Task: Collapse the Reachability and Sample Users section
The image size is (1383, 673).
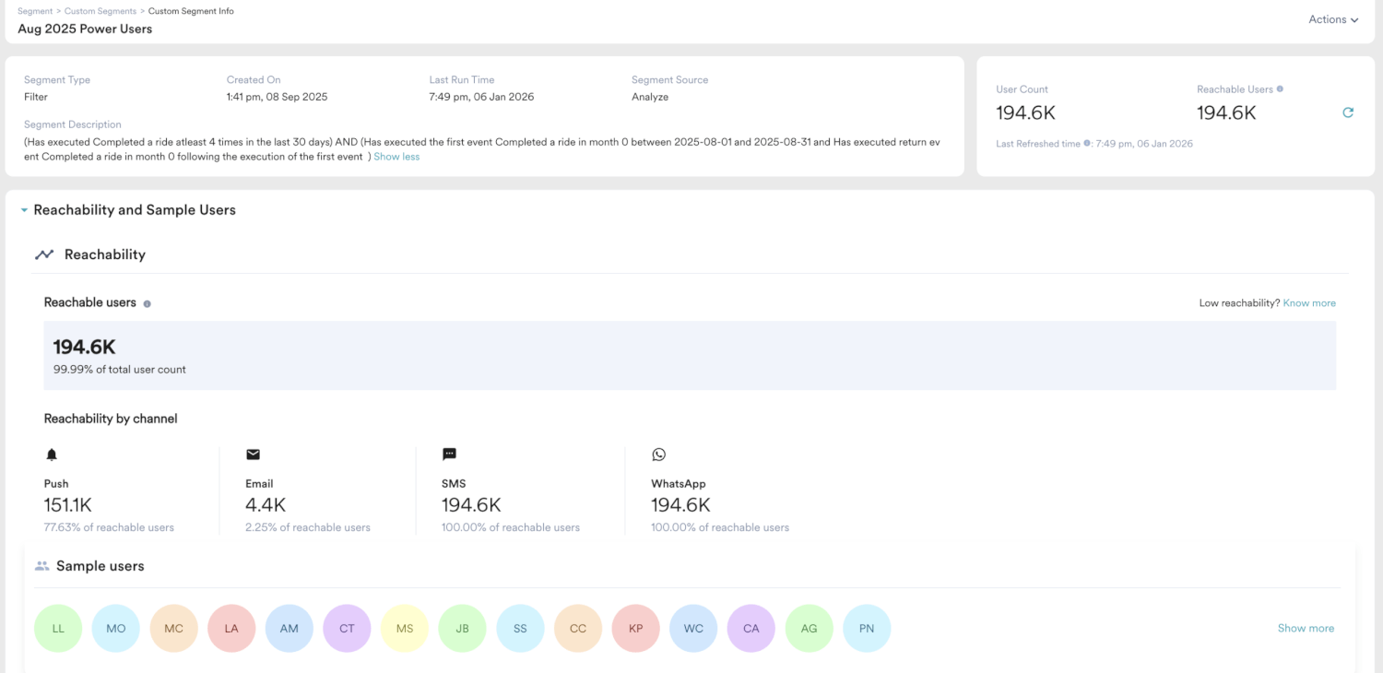Action: (x=24, y=210)
